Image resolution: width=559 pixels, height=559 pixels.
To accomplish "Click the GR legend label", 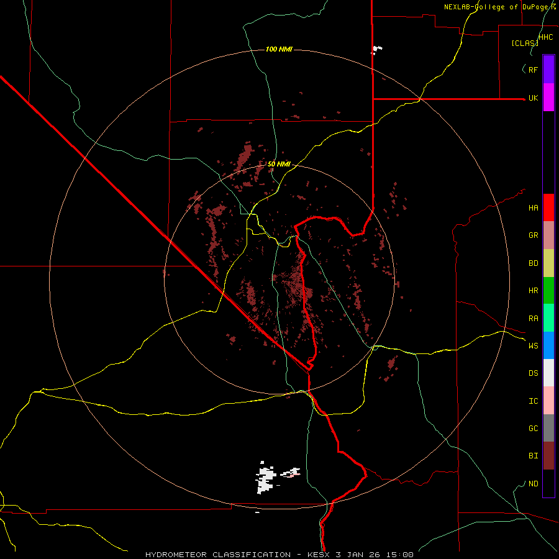I will [x=533, y=235].
